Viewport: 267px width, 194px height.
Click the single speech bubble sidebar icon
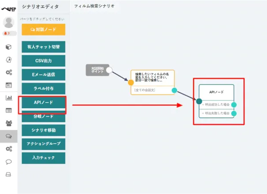(8, 162)
